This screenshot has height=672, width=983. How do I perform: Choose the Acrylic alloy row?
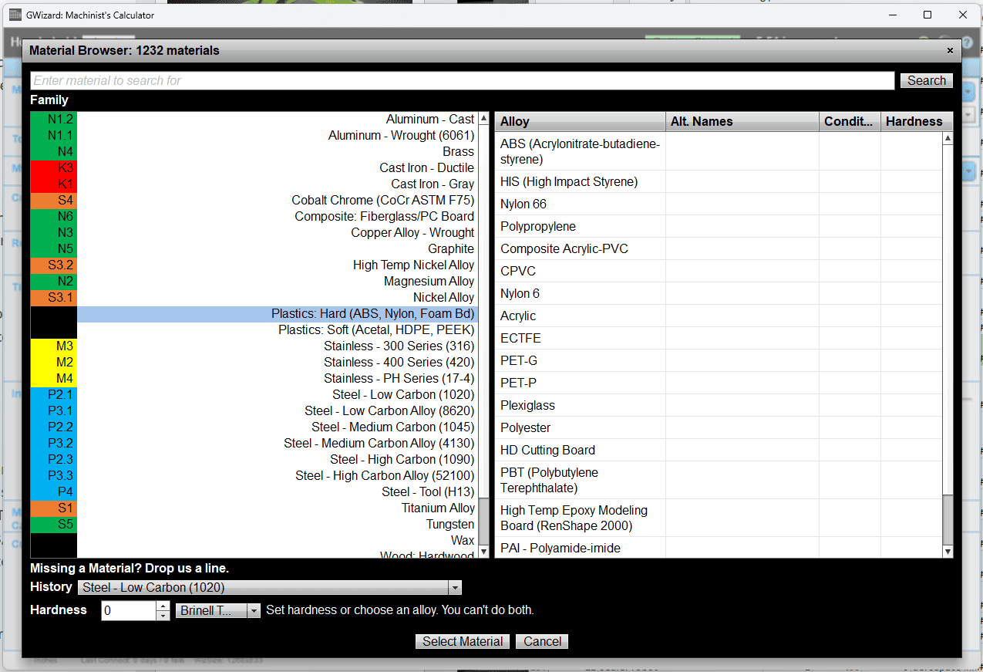(719, 316)
